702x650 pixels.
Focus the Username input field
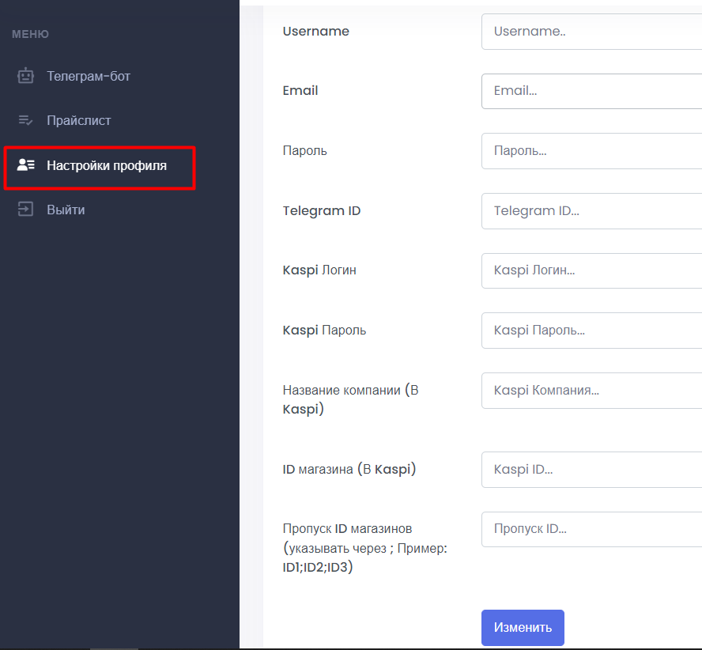click(592, 32)
